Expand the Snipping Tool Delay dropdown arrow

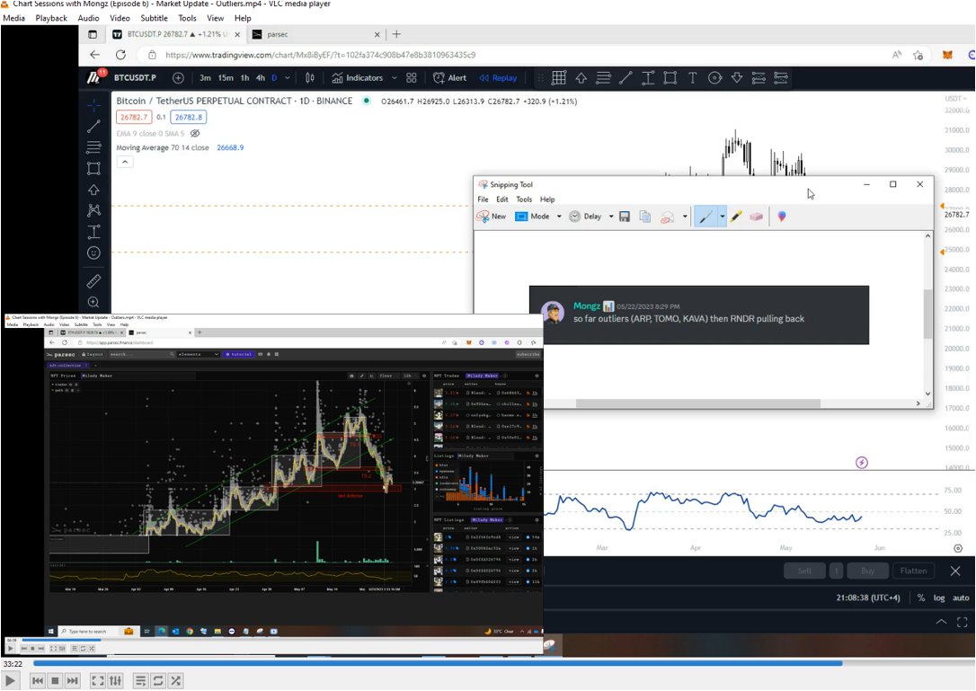pos(611,216)
